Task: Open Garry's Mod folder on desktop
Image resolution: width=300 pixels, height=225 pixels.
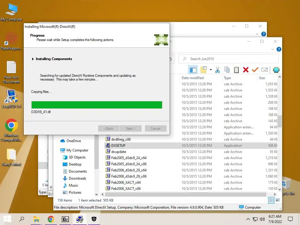Action: point(11,157)
